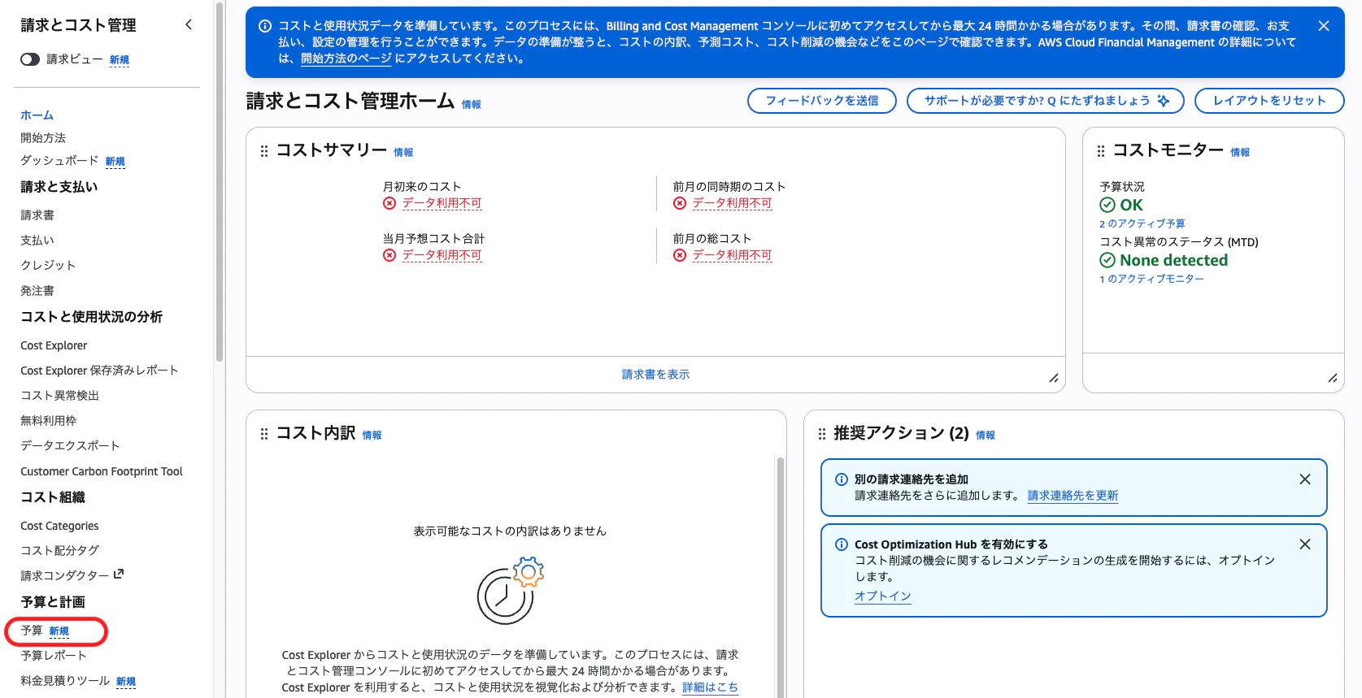Image resolution: width=1362 pixels, height=698 pixels.
Task: Grab the コストサマリー widget drag handle
Action: pyautogui.click(x=264, y=151)
